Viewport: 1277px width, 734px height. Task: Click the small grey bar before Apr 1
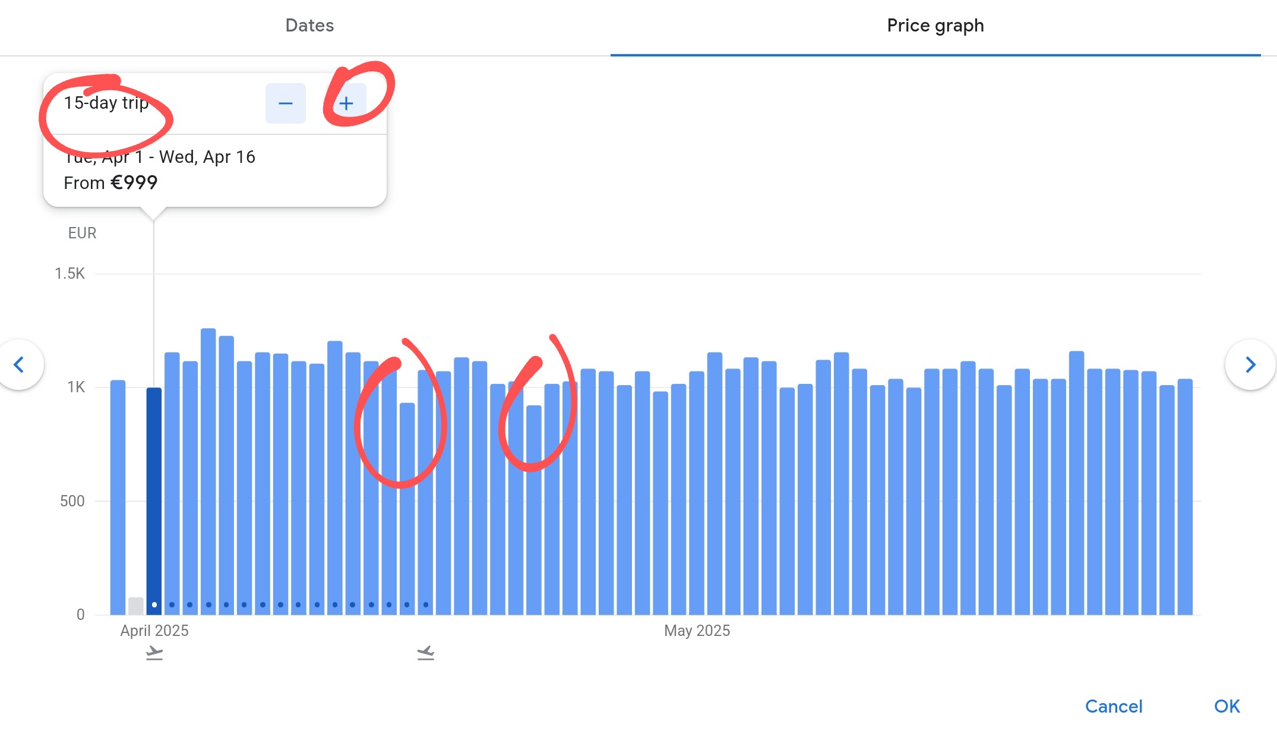pos(136,606)
